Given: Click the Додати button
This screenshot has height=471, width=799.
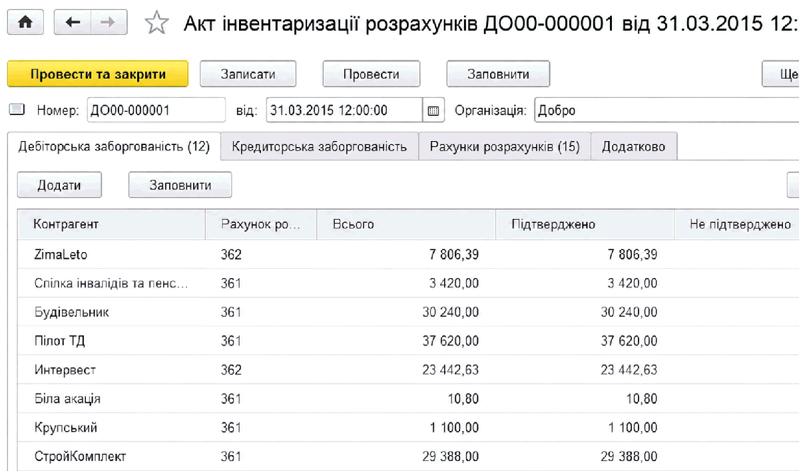Looking at the screenshot, I should 59,185.
